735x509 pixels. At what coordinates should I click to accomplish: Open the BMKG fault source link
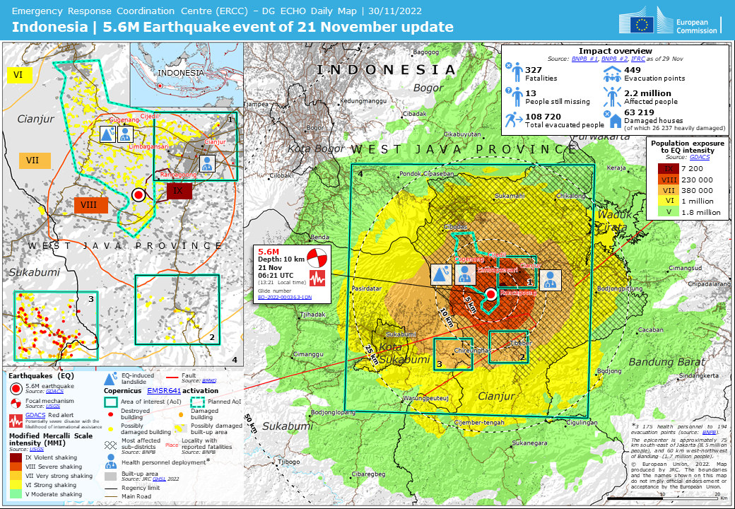pyautogui.click(x=209, y=380)
